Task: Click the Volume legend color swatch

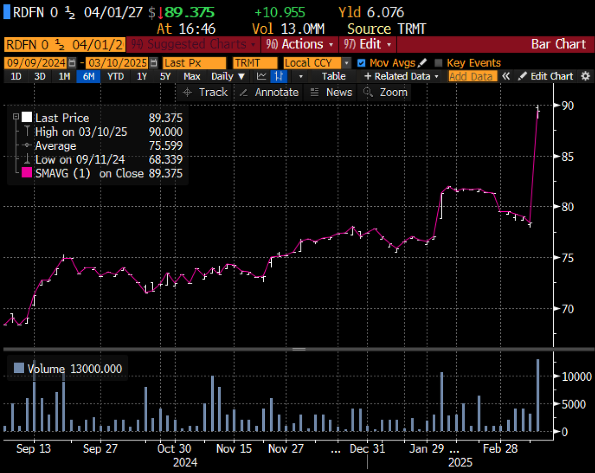Action: (x=19, y=368)
